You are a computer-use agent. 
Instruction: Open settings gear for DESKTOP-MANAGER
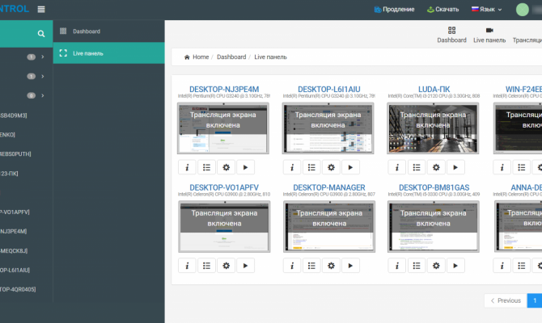(x=331, y=266)
